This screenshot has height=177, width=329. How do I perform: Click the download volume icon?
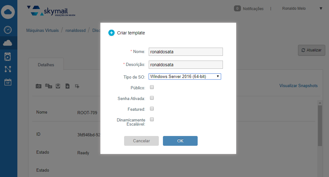point(58,86)
